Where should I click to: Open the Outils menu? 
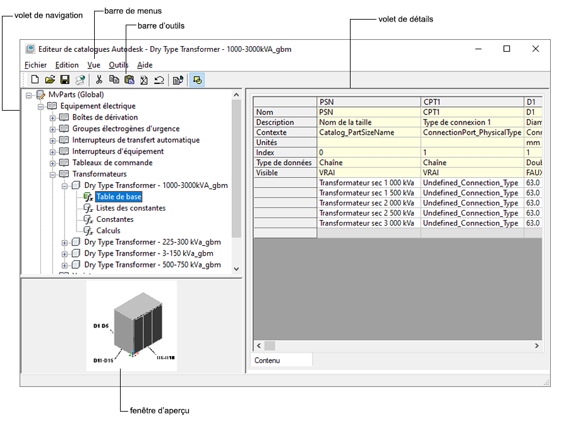(x=118, y=65)
